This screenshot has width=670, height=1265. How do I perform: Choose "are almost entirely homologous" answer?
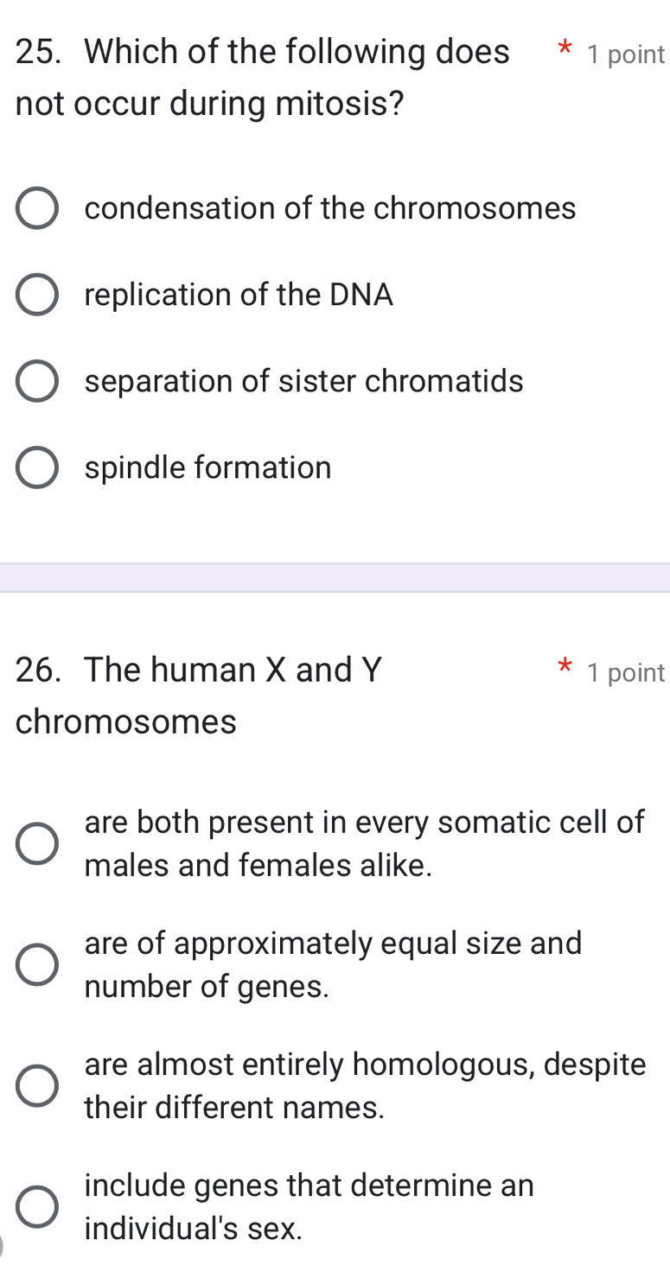tap(36, 1084)
